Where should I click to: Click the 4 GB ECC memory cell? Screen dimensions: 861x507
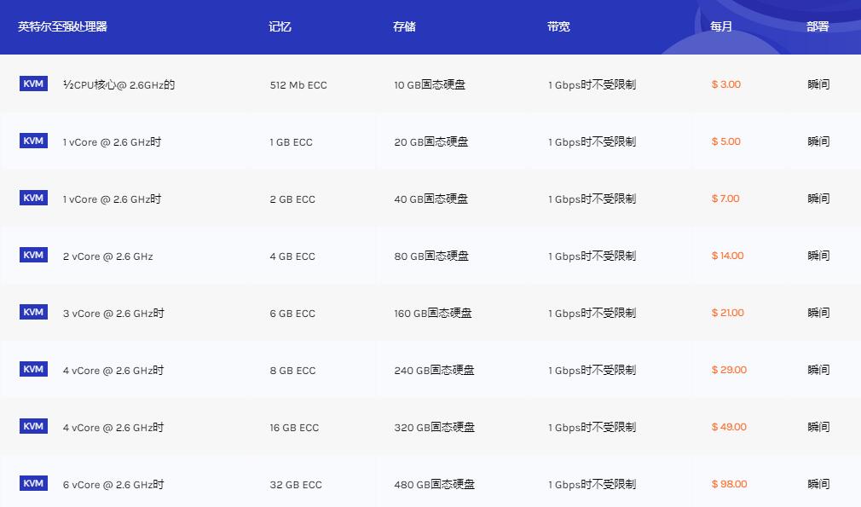(292, 256)
